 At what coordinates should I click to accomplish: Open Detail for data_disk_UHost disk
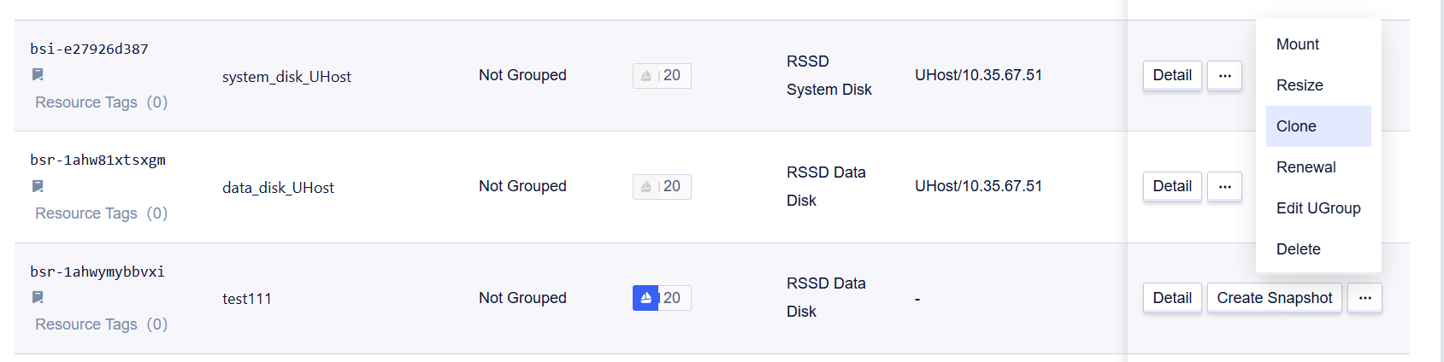(1172, 186)
